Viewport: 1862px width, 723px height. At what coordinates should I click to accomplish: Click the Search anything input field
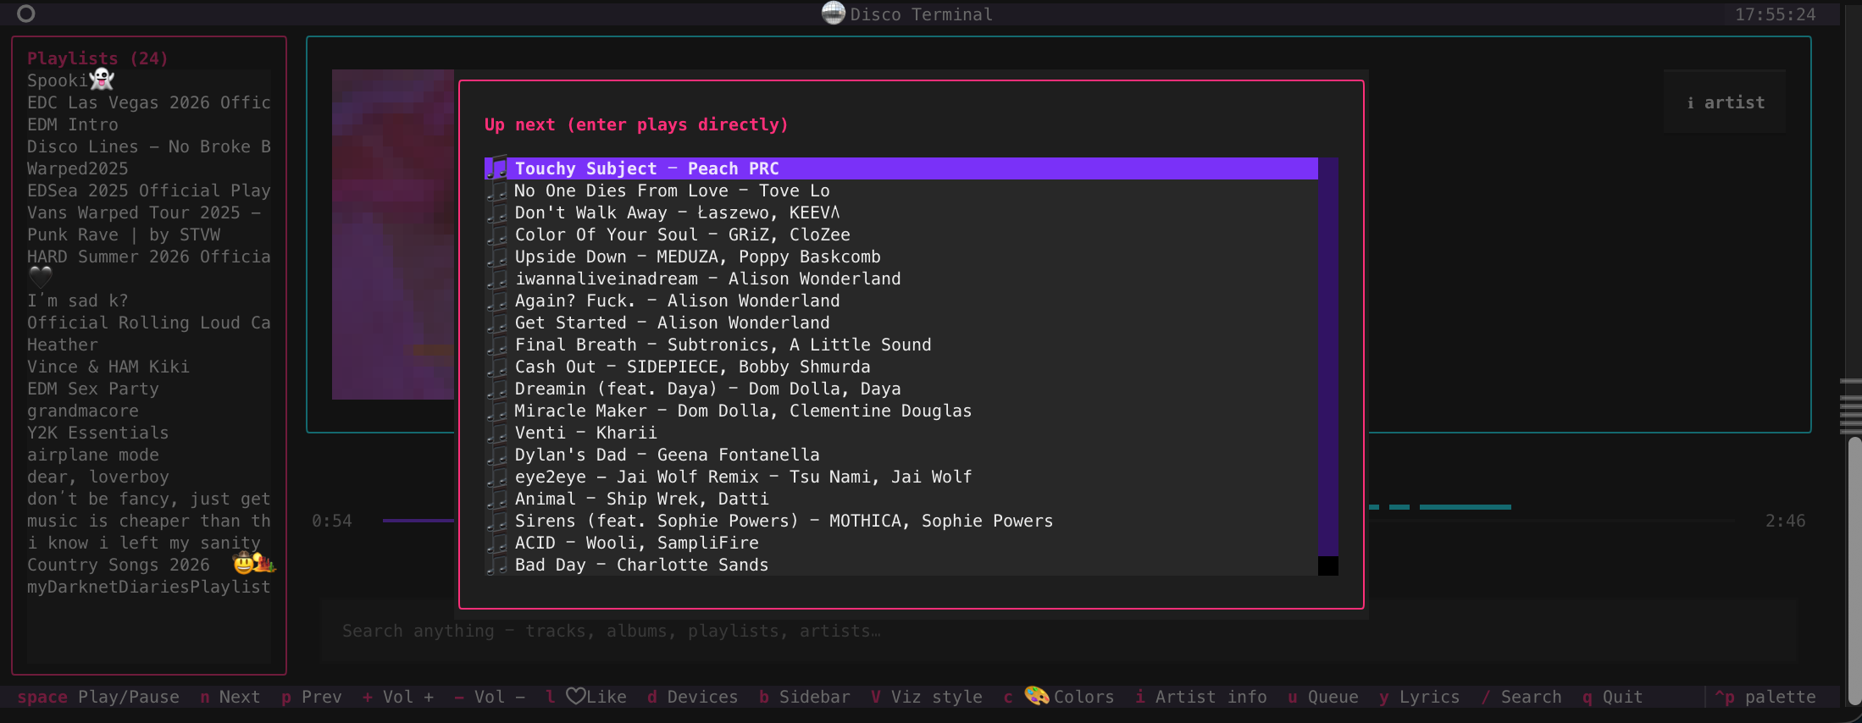tap(1058, 631)
